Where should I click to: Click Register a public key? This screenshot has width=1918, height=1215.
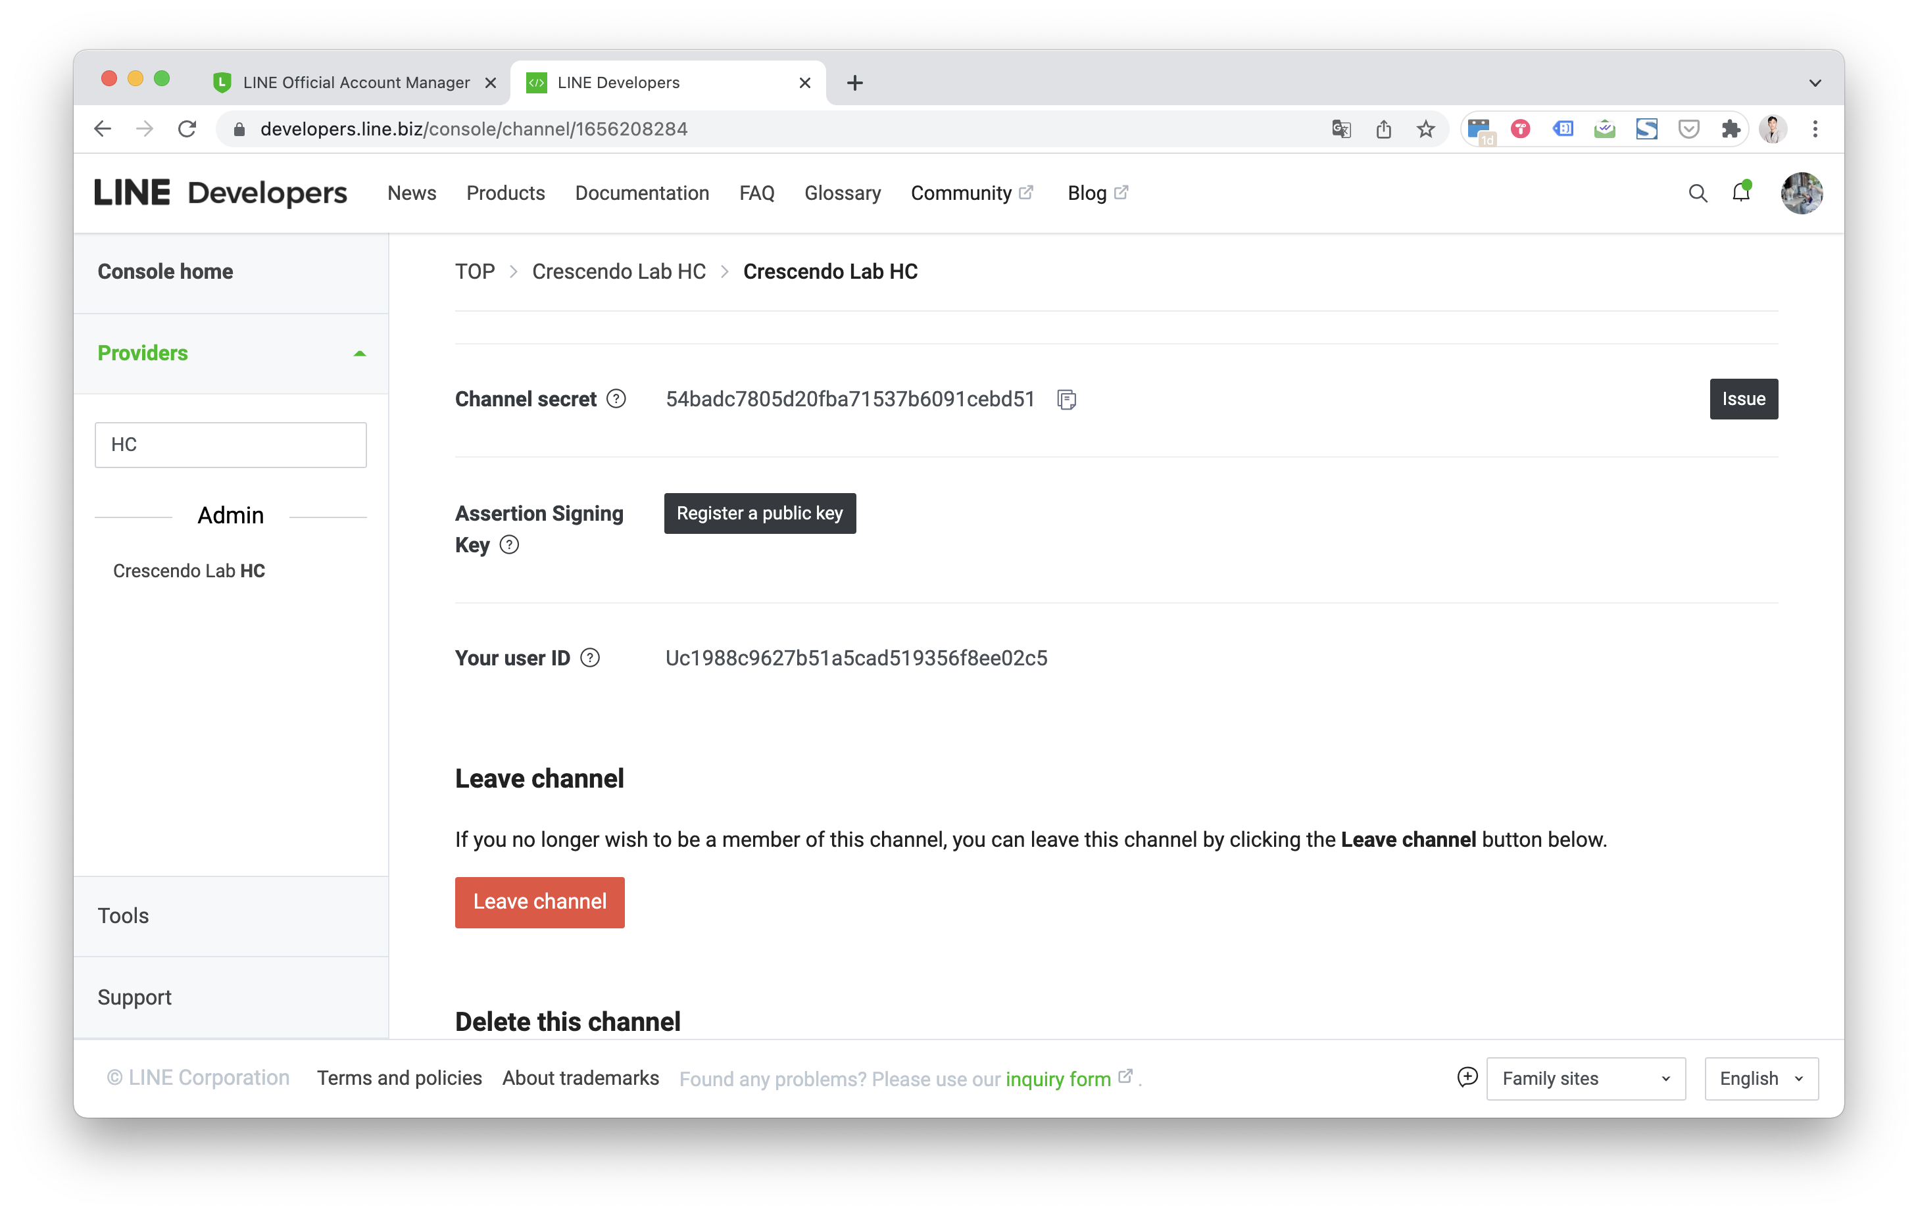pyautogui.click(x=759, y=513)
